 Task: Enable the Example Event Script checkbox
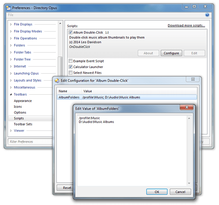(x=71, y=61)
